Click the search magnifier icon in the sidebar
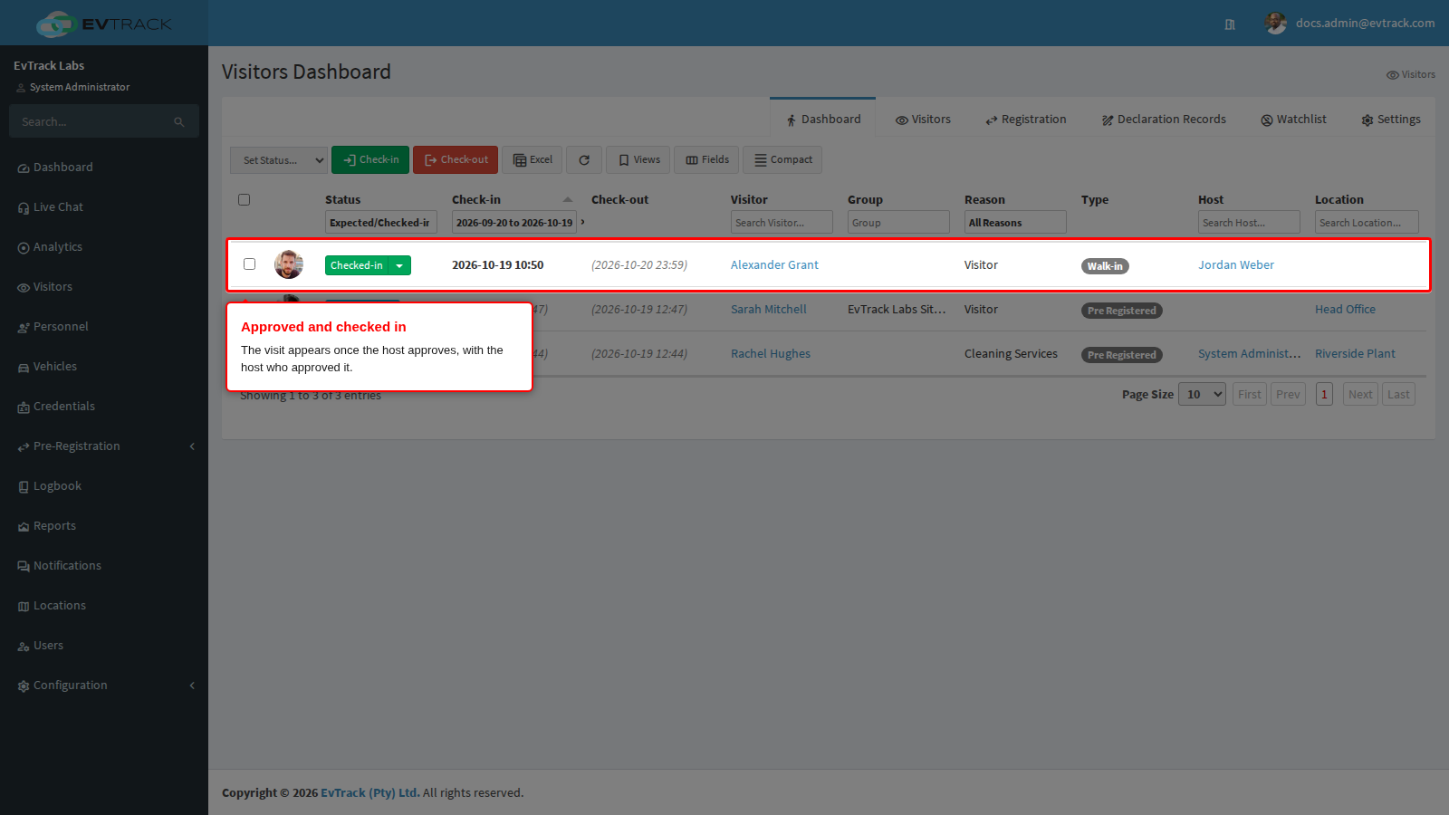The width and height of the screenshot is (1449, 815). point(179,122)
